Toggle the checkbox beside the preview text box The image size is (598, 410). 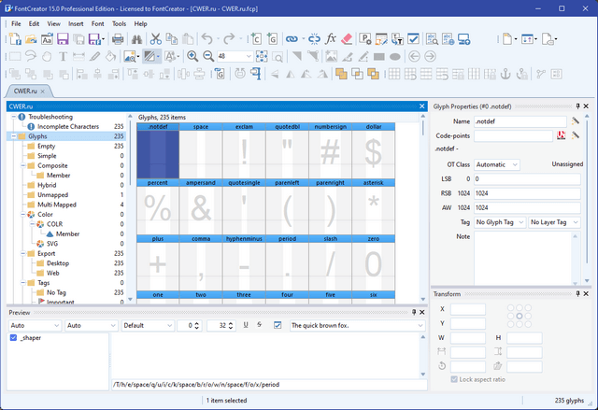(277, 325)
